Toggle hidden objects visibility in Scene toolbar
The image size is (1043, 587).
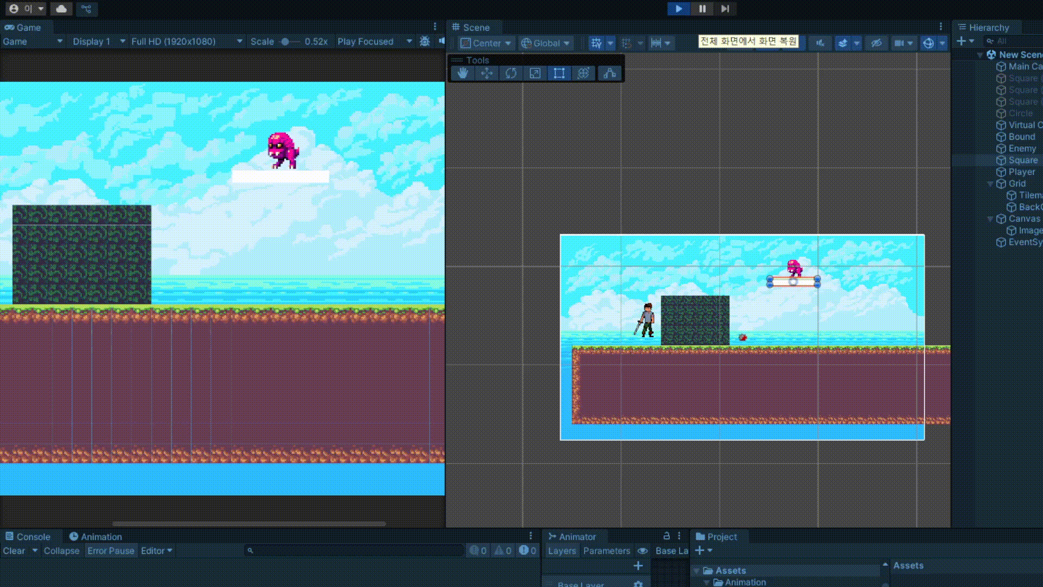[x=876, y=43]
